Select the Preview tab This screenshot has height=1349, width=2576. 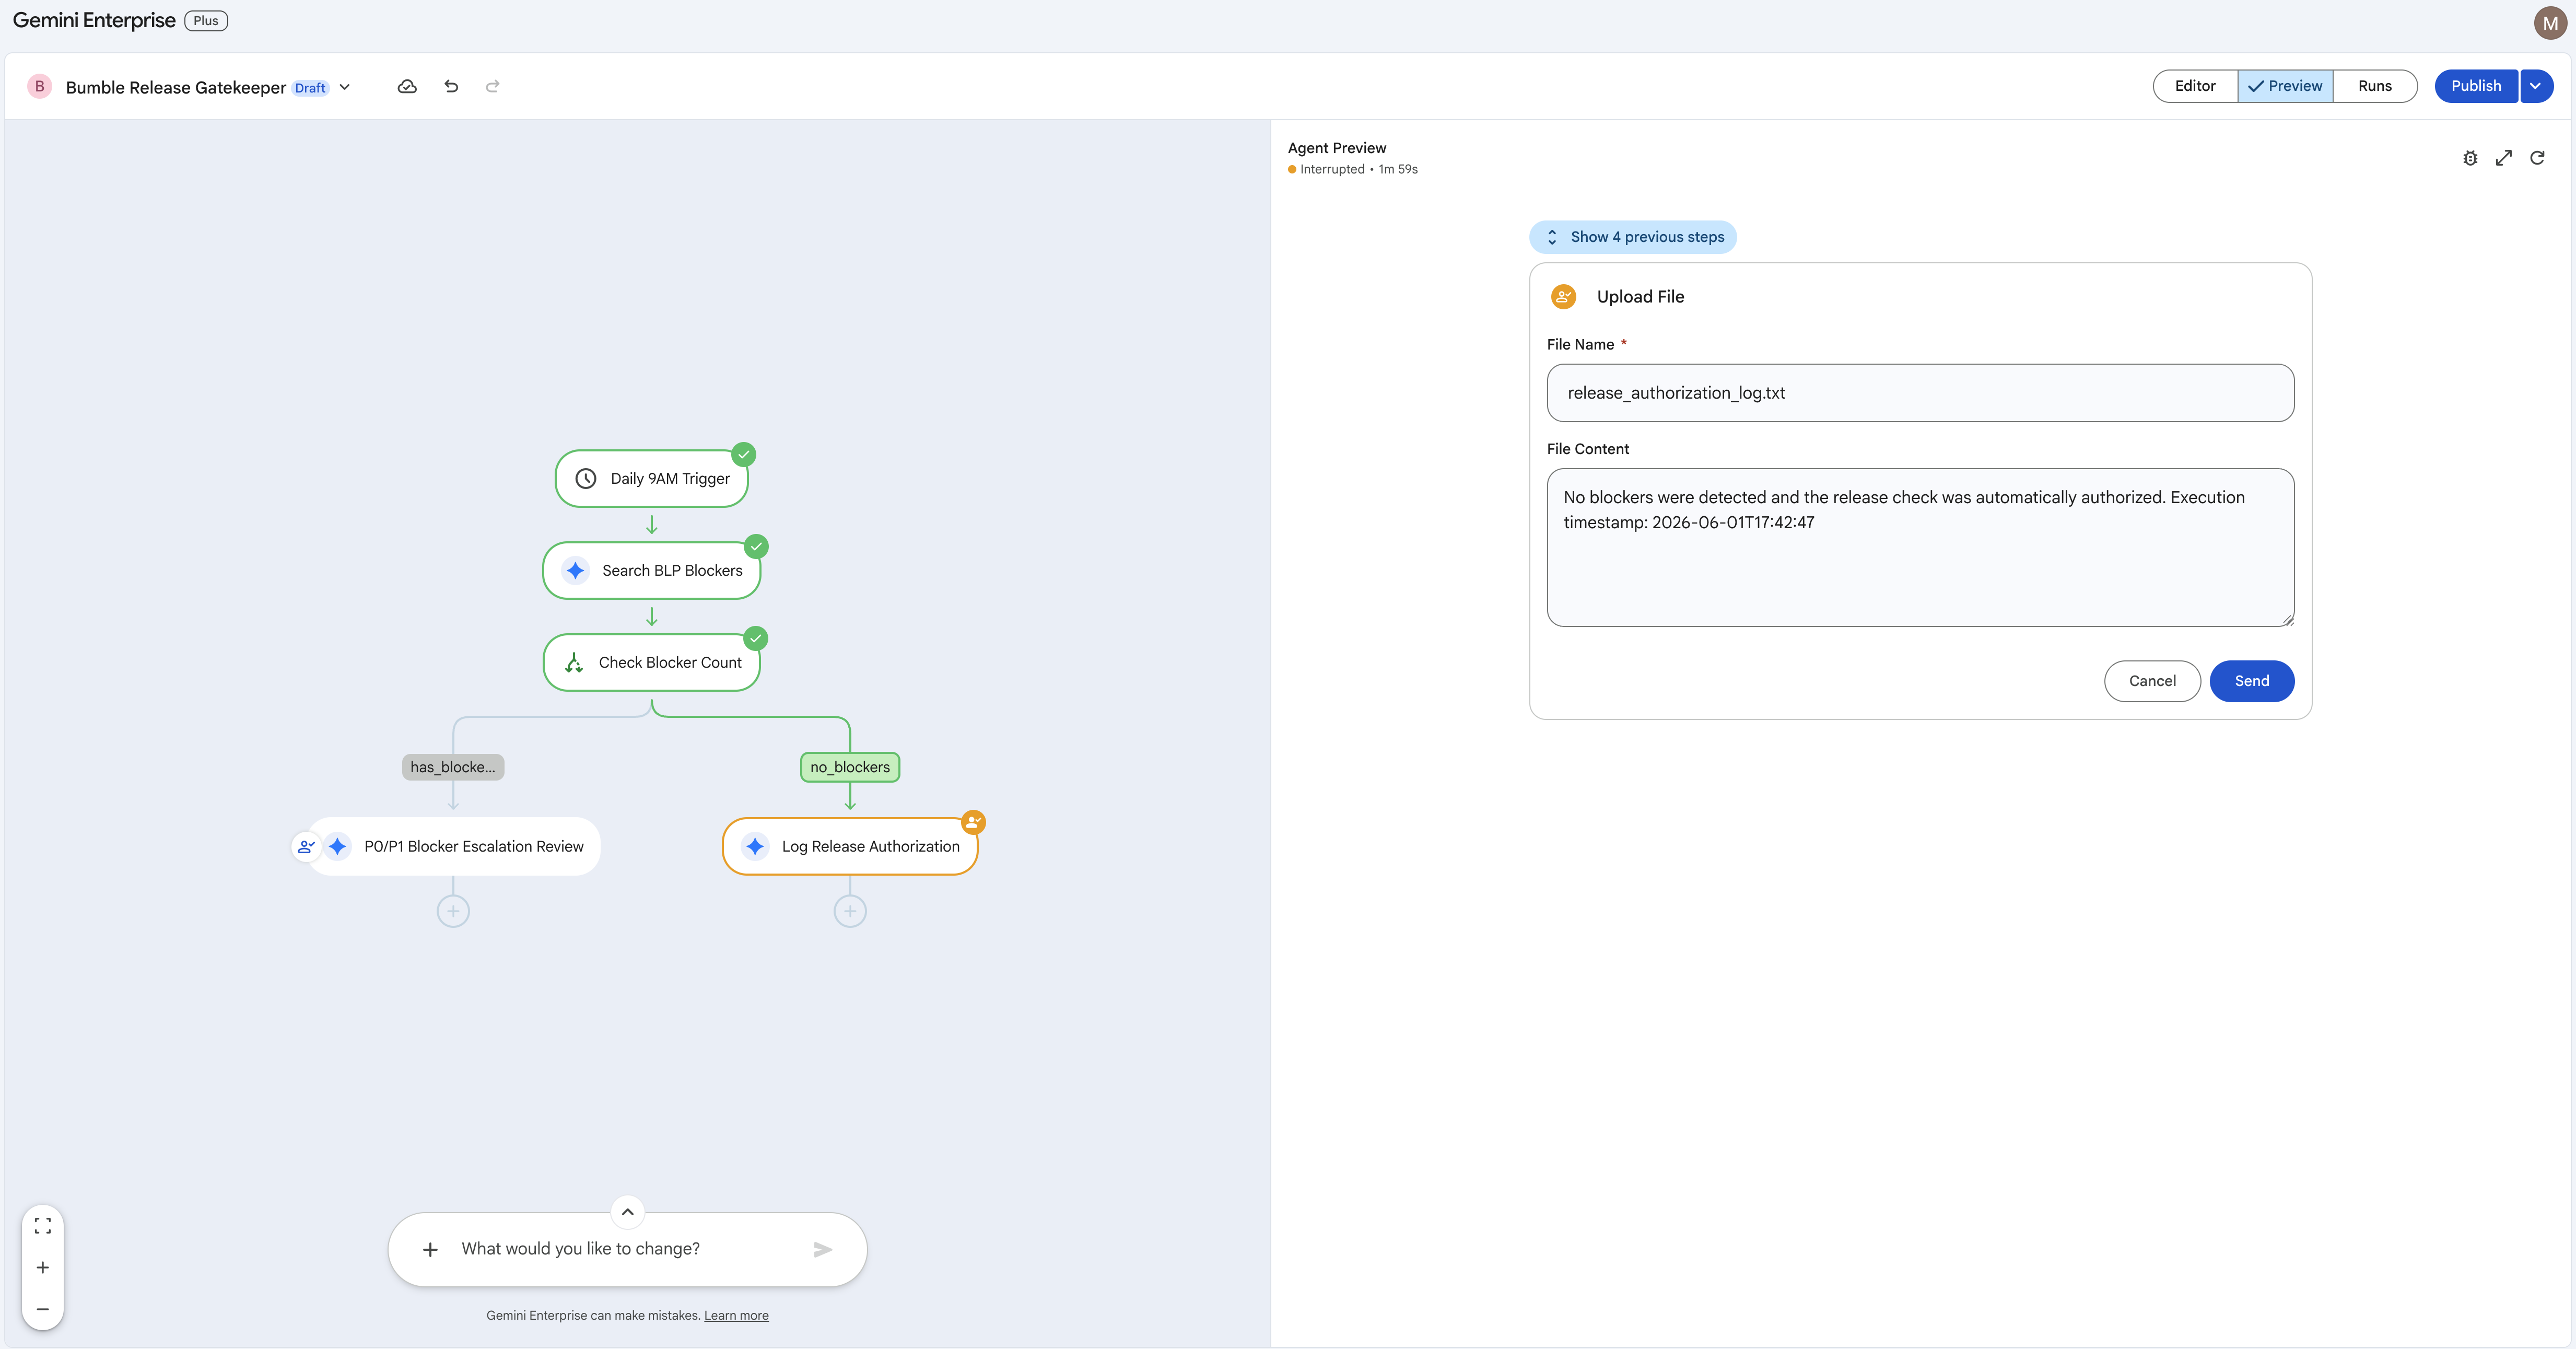point(2285,86)
